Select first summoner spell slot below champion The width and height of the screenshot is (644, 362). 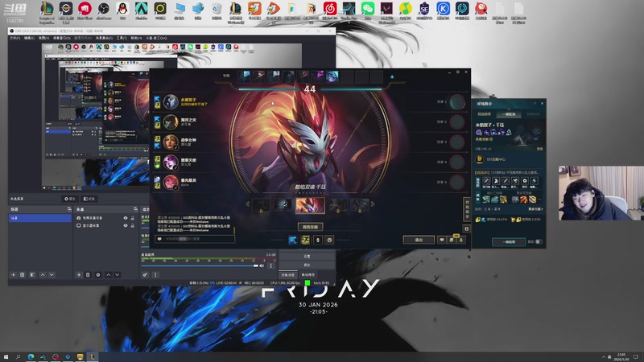pyautogui.click(x=293, y=240)
